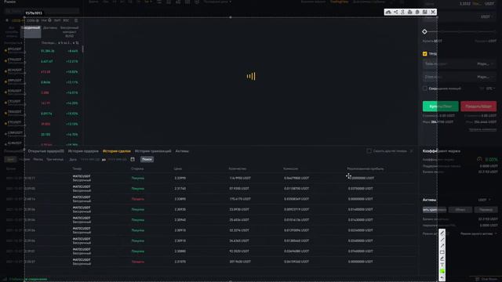Open the Assets tab in the bottom panel
The height and width of the screenshot is (282, 502).
(182, 151)
